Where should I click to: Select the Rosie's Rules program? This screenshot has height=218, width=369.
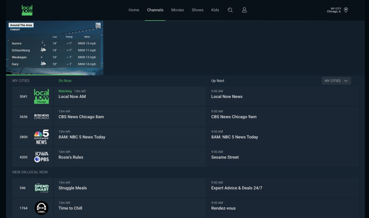[71, 157]
